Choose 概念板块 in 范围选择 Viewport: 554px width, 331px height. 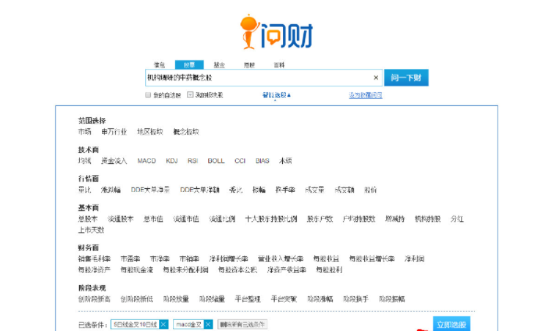185,132
